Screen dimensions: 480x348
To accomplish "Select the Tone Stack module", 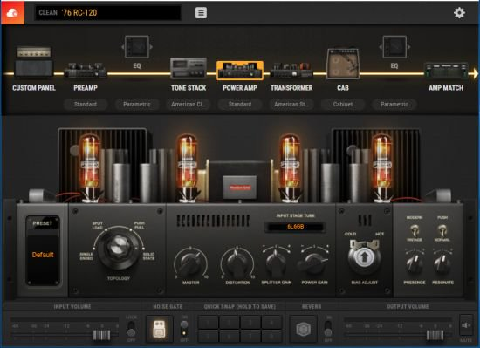I will [189, 68].
